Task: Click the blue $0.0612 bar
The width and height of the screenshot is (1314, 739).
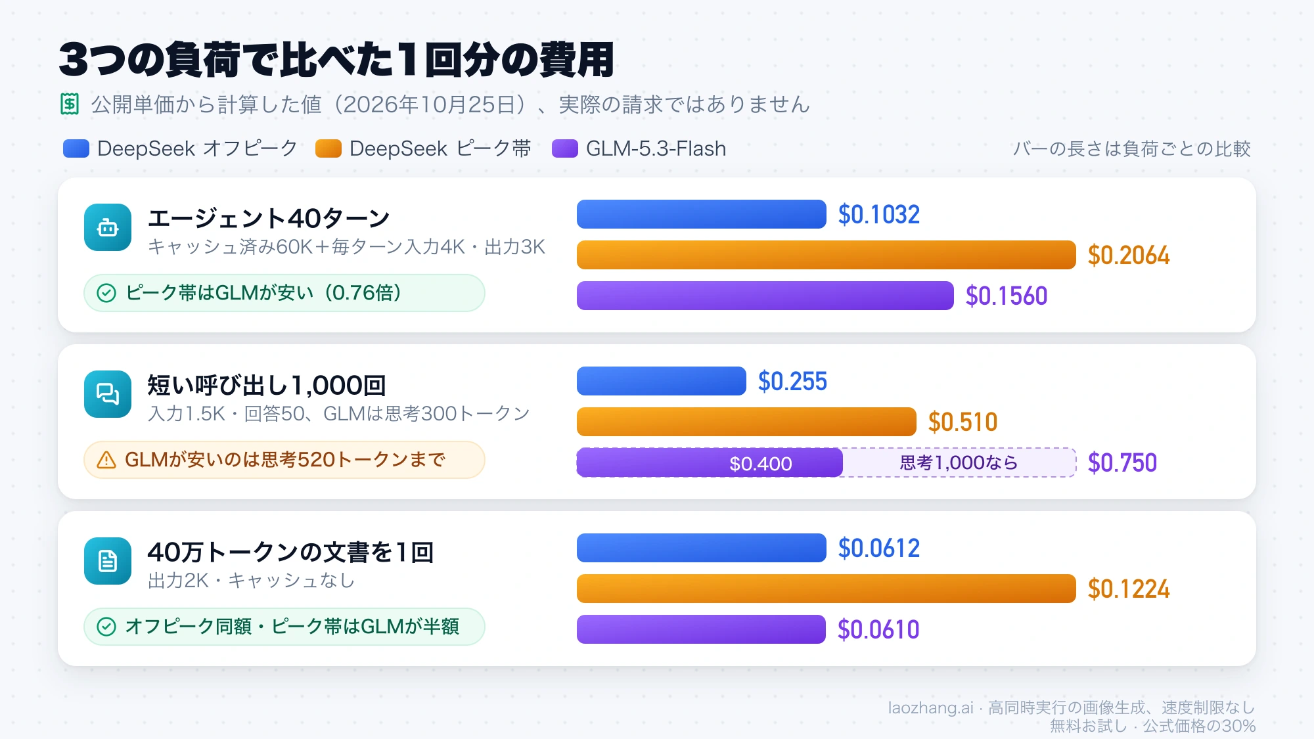Action: pos(702,548)
